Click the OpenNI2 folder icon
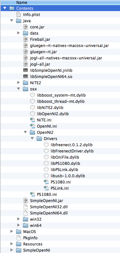The image size is (120, 253). 32,133
